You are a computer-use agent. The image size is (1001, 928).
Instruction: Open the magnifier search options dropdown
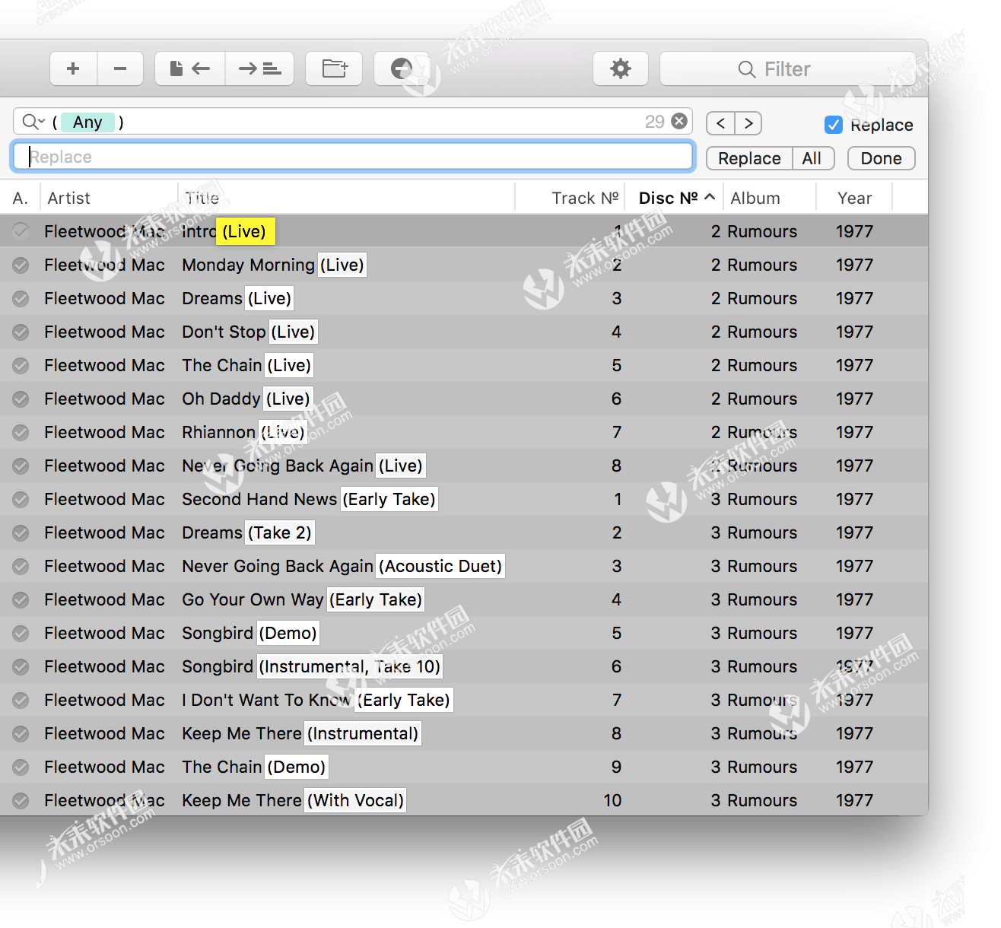(x=33, y=122)
